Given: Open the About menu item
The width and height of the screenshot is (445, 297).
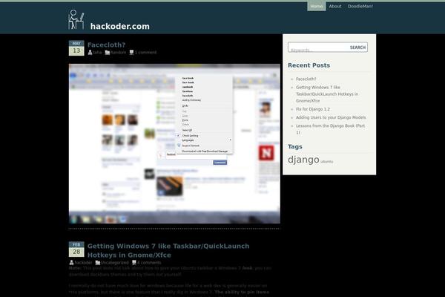Looking at the screenshot, I should [x=335, y=6].
